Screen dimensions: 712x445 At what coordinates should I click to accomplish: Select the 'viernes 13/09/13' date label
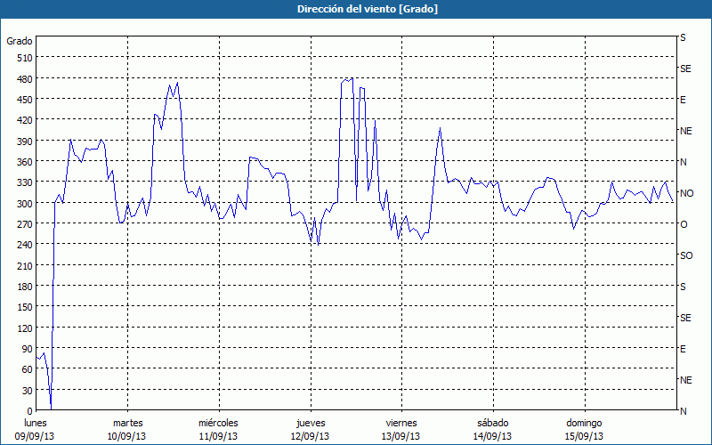point(400,429)
